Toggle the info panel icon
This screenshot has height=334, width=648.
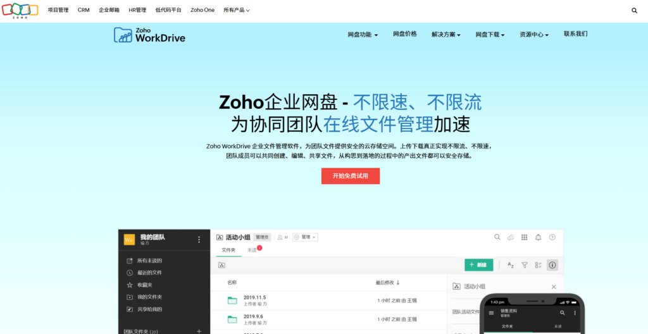552,265
